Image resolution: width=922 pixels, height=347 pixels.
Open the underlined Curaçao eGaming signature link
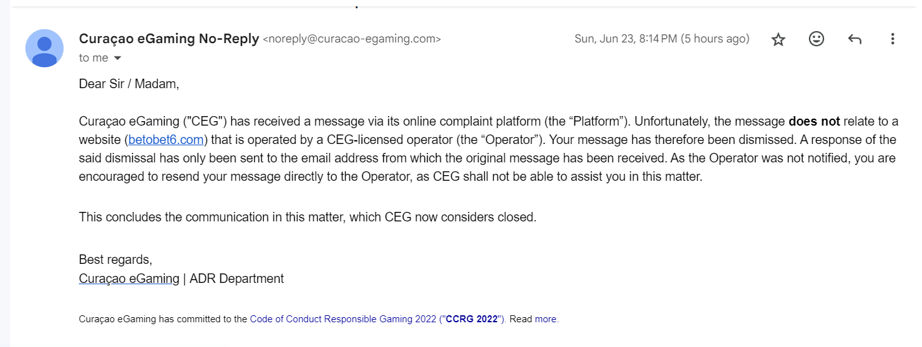point(129,278)
